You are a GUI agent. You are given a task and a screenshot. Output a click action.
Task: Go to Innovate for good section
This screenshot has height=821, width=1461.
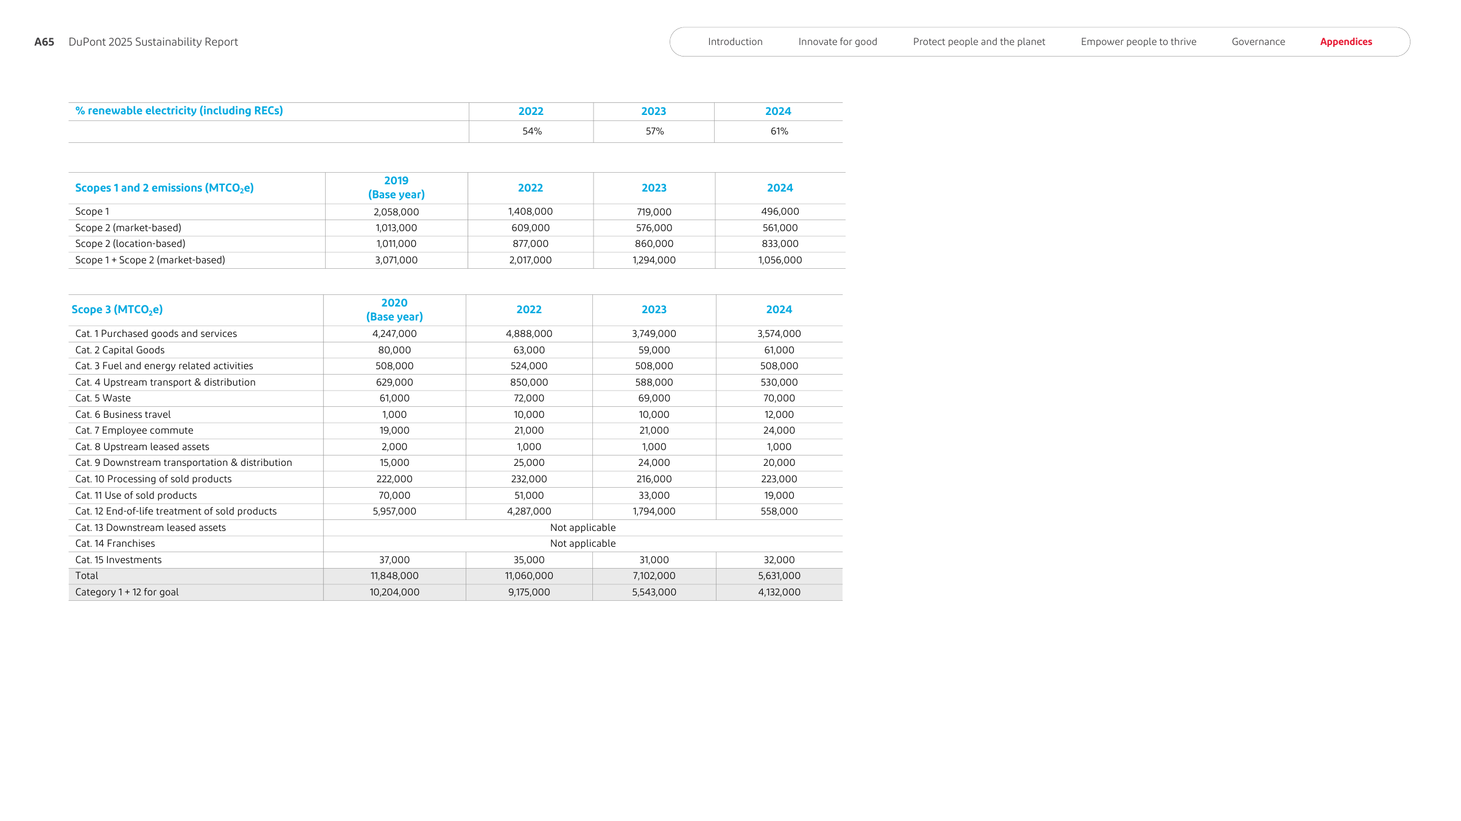(838, 42)
